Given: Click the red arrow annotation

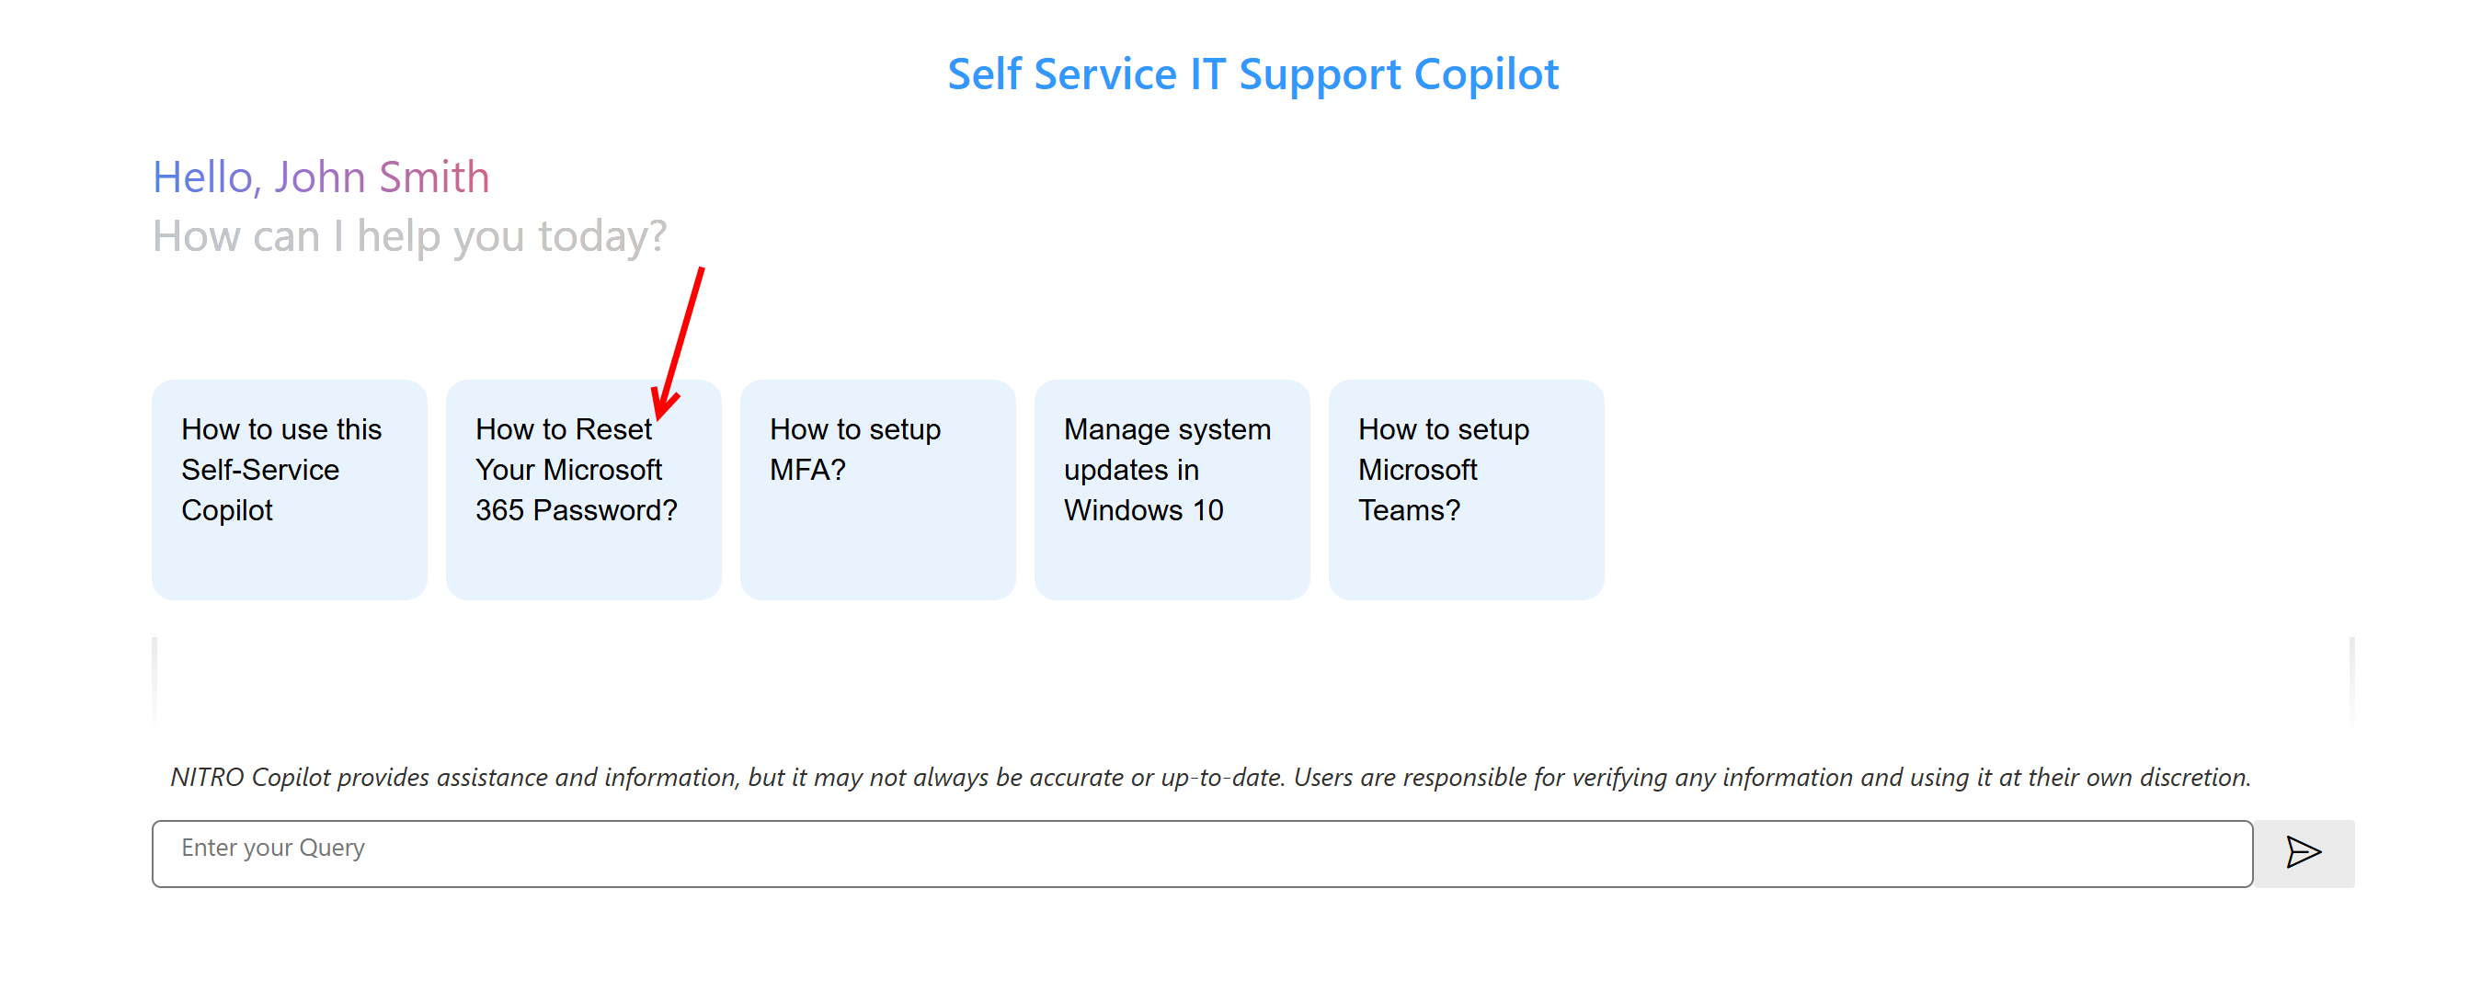Looking at the screenshot, I should point(679,340).
